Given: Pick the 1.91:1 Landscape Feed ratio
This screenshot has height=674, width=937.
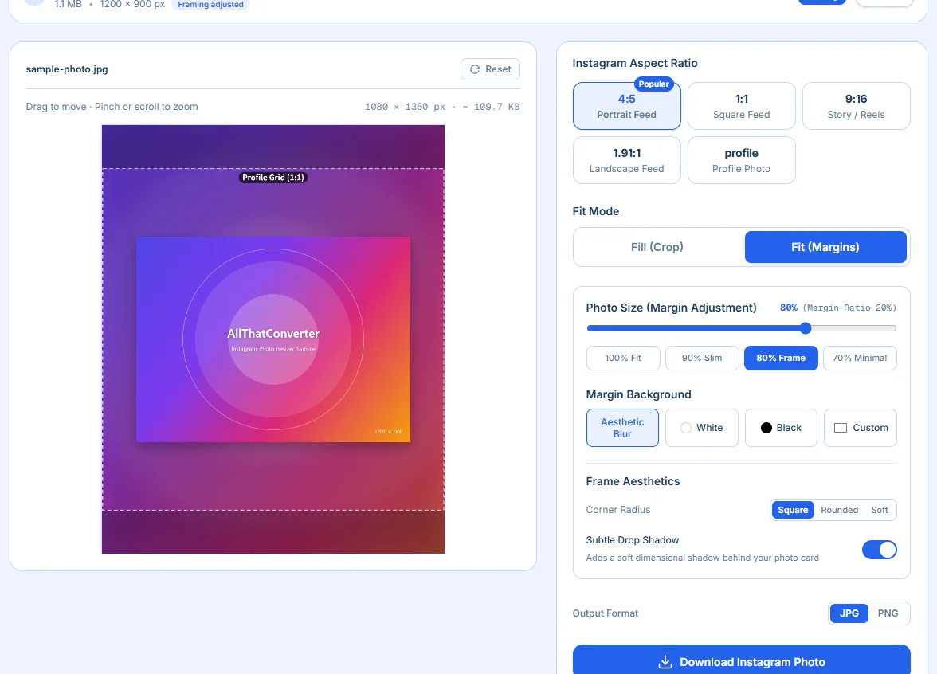Looking at the screenshot, I should coord(626,160).
